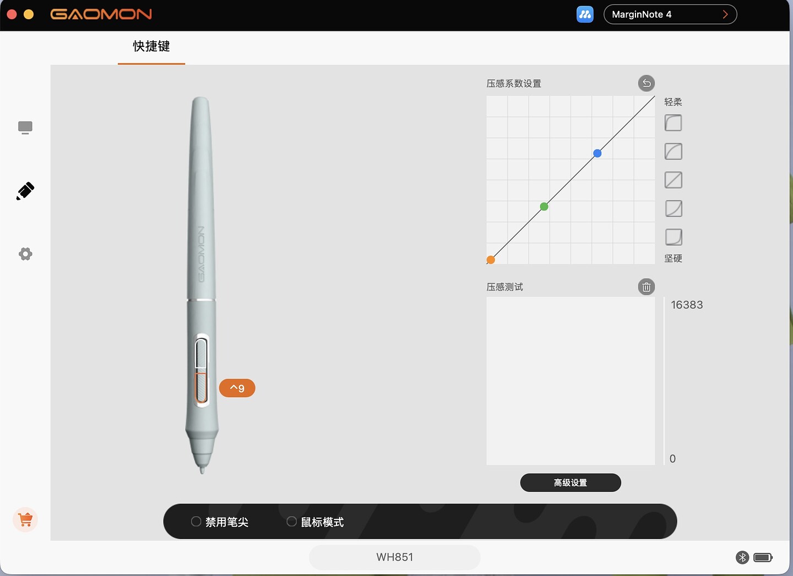Click the orange pressure curve control point
The height and width of the screenshot is (576, 793).
491,260
